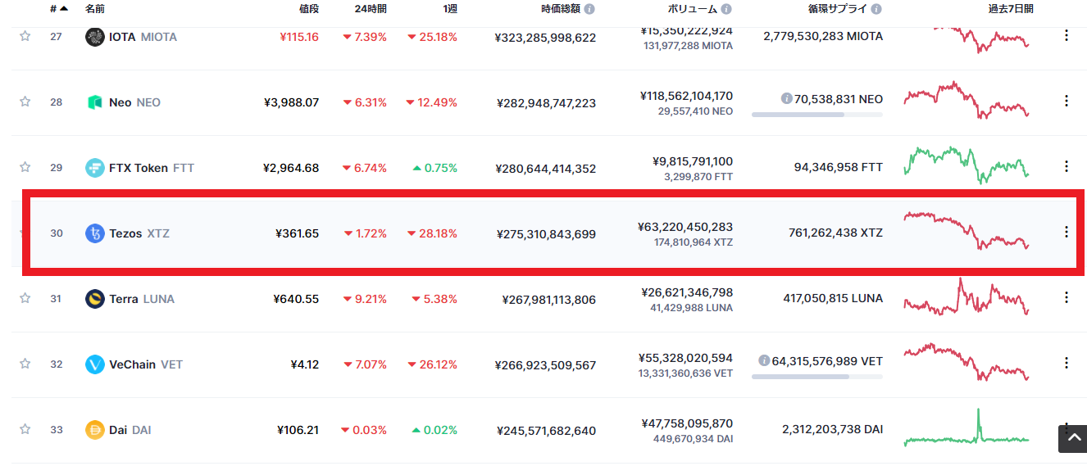
Task: Click Dai volume ¥47,758,095,870
Action: tap(687, 423)
